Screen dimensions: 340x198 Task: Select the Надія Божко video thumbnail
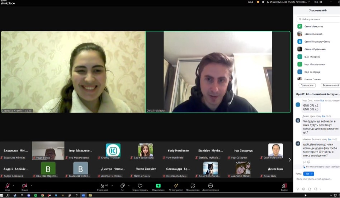(x=48, y=151)
